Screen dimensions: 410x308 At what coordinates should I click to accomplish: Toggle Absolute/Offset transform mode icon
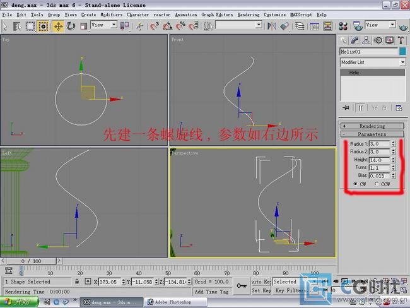click(x=88, y=281)
